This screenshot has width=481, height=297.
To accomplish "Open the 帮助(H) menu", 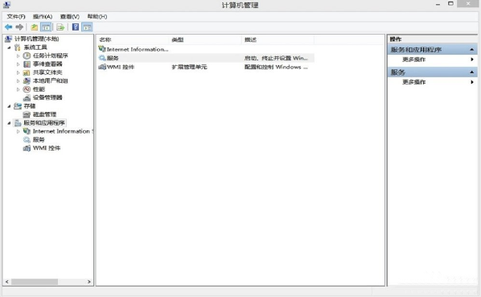I will [97, 17].
